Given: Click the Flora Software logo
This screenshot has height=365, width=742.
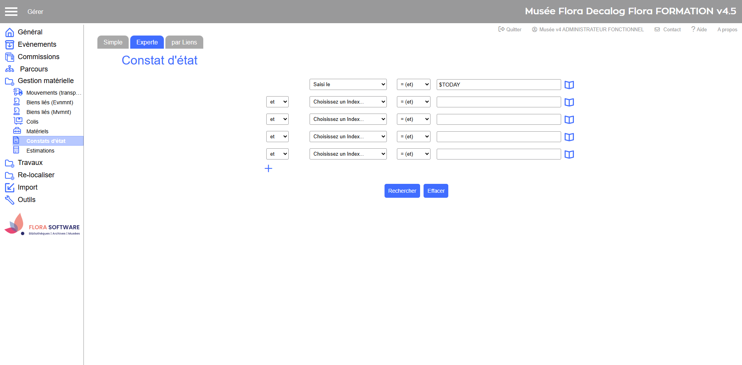Looking at the screenshot, I should pos(42,224).
